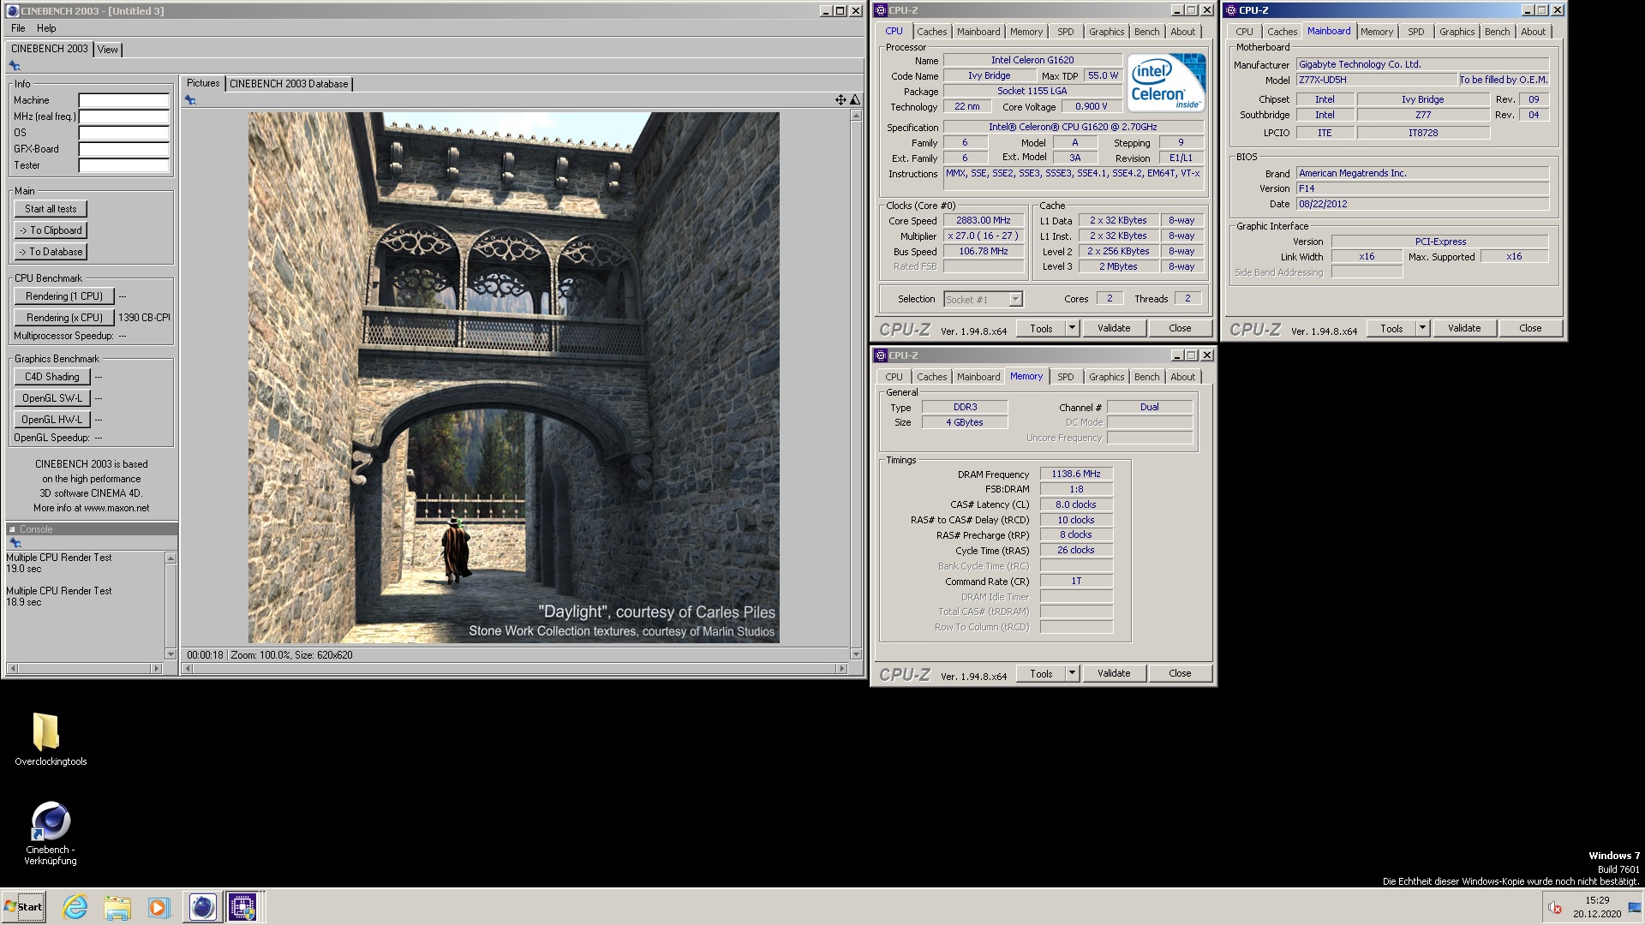Click Validate in the CPU tab window

coord(1114,328)
